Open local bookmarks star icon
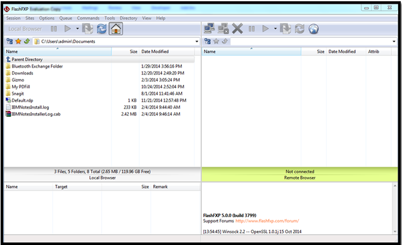 click(x=18, y=41)
